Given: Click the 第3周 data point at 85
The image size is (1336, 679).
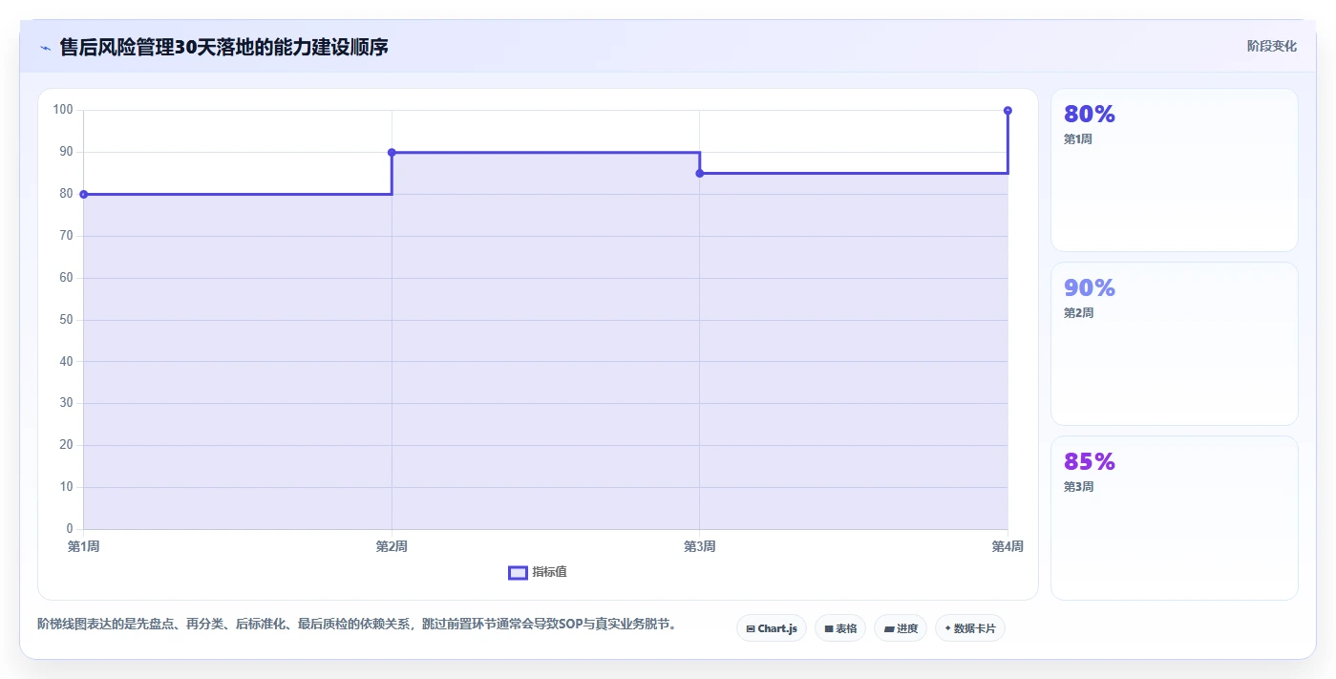Looking at the screenshot, I should tap(700, 173).
